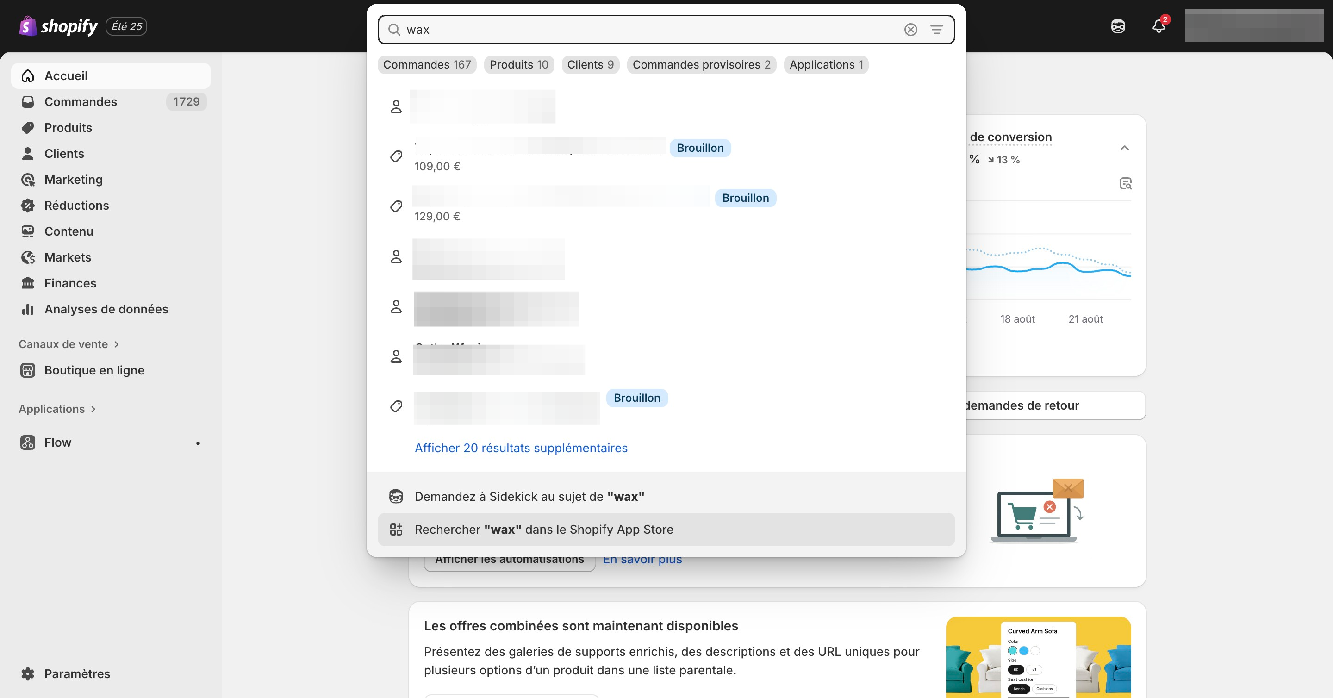Open Paramètres at the sidebar bottom
The height and width of the screenshot is (698, 1333).
click(111, 673)
